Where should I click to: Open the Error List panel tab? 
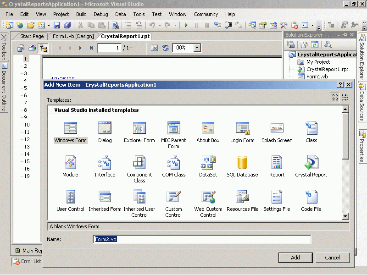(28, 261)
